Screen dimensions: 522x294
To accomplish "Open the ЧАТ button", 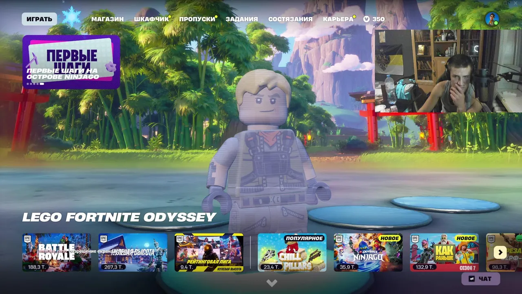I will tap(481, 279).
